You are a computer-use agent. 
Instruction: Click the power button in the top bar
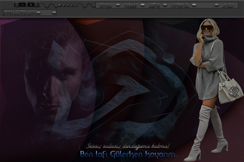point(31,5)
